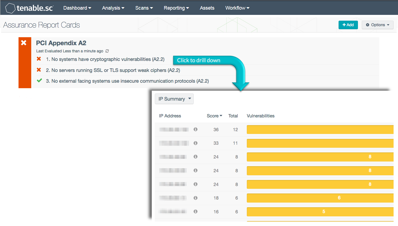Open the Options dropdown
398x226 pixels.
pyautogui.click(x=378, y=25)
